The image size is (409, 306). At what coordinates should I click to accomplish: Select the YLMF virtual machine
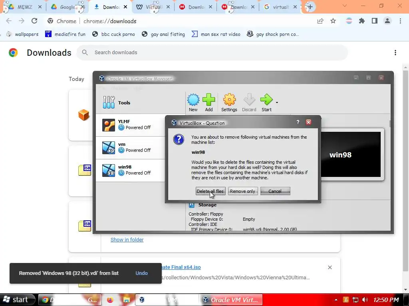point(131,125)
